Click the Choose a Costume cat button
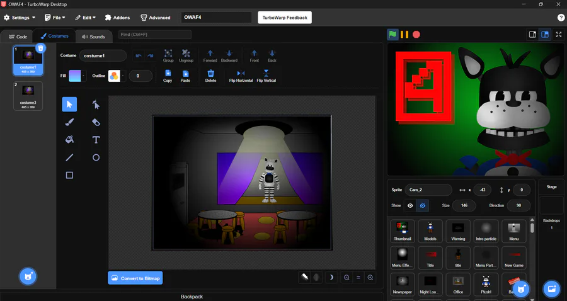The image size is (567, 301). (28, 277)
